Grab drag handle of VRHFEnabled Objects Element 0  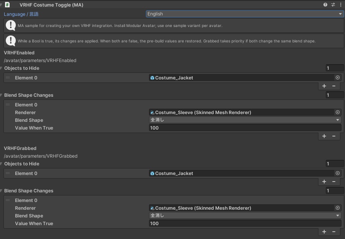coord(8,77)
